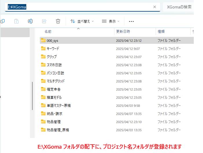Click the マルチグリッド folder name
The image size is (203, 153).
56,81
